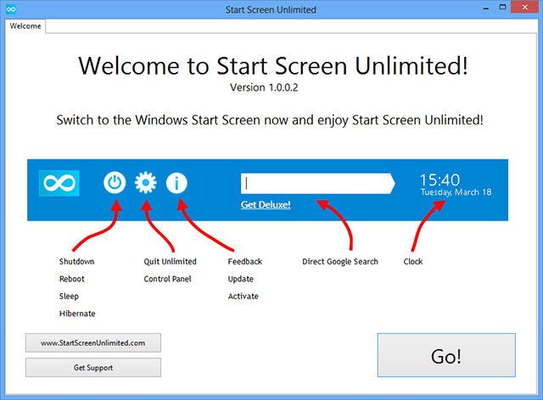Click the 'Tuesday, March 18' date text
Viewport: 543px width, 400px height.
(x=456, y=192)
